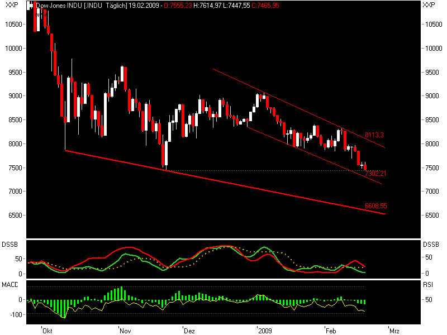Click the 8113,3 trendline price label
The height and width of the screenshot is (335, 447).
(x=374, y=133)
